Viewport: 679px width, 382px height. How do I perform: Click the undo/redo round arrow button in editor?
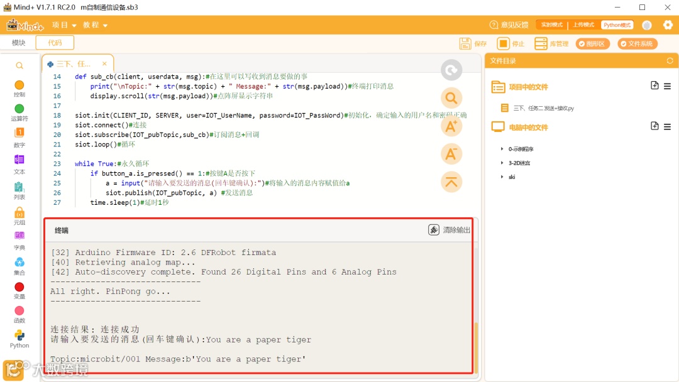click(451, 70)
